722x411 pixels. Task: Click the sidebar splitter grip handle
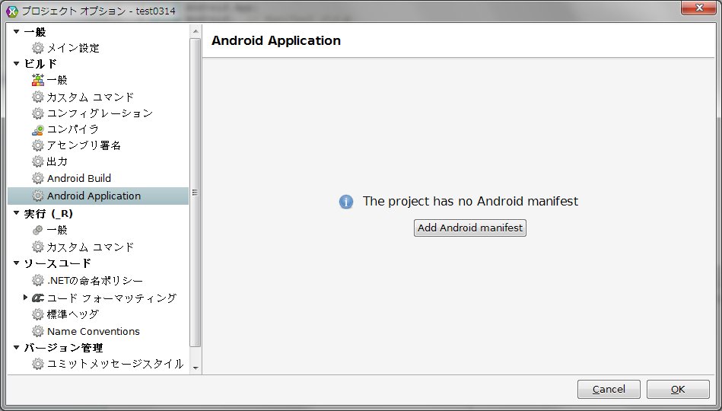[195, 193]
